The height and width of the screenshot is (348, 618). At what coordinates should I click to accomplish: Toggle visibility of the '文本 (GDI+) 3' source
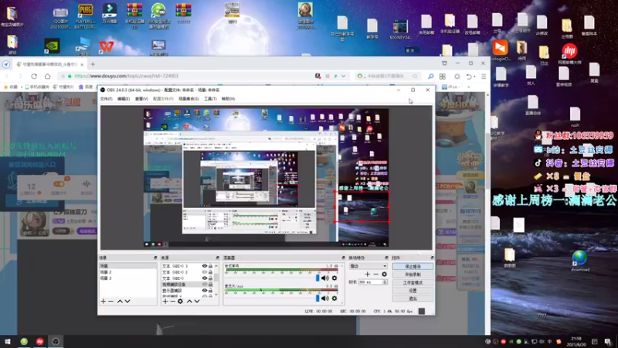click(205, 266)
